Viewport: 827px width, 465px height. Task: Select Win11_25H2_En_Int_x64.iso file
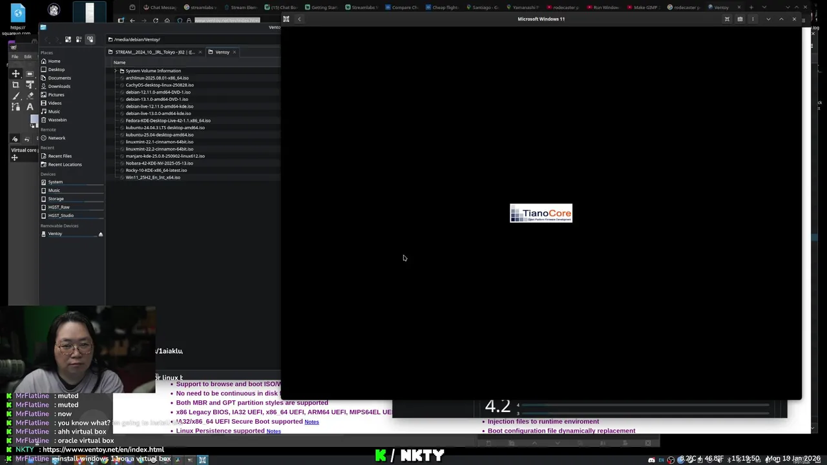152,178
